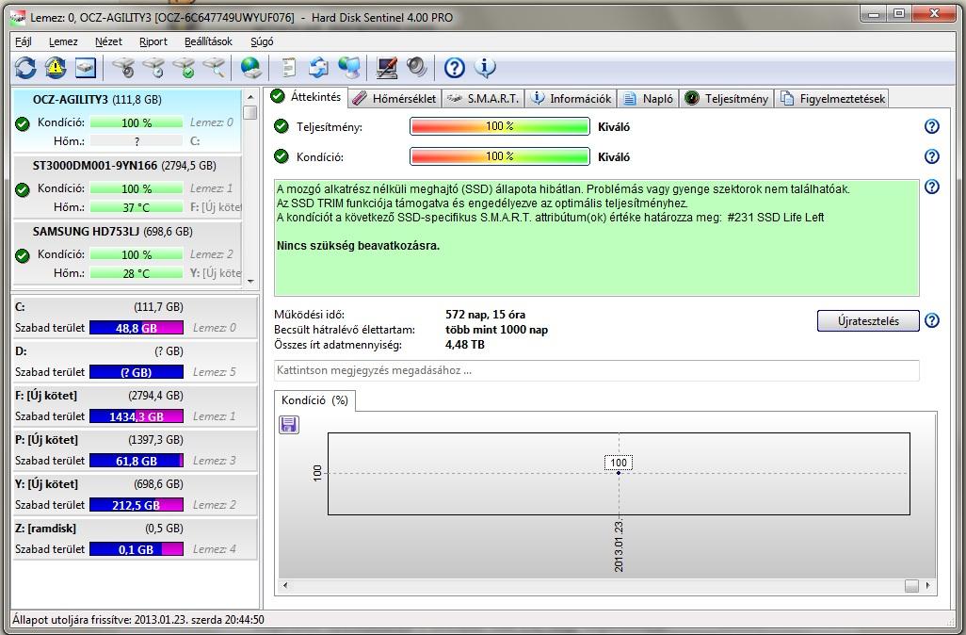The height and width of the screenshot is (635, 966).
Task: Click the globe with disk toolbar icon
Action: click(x=250, y=67)
